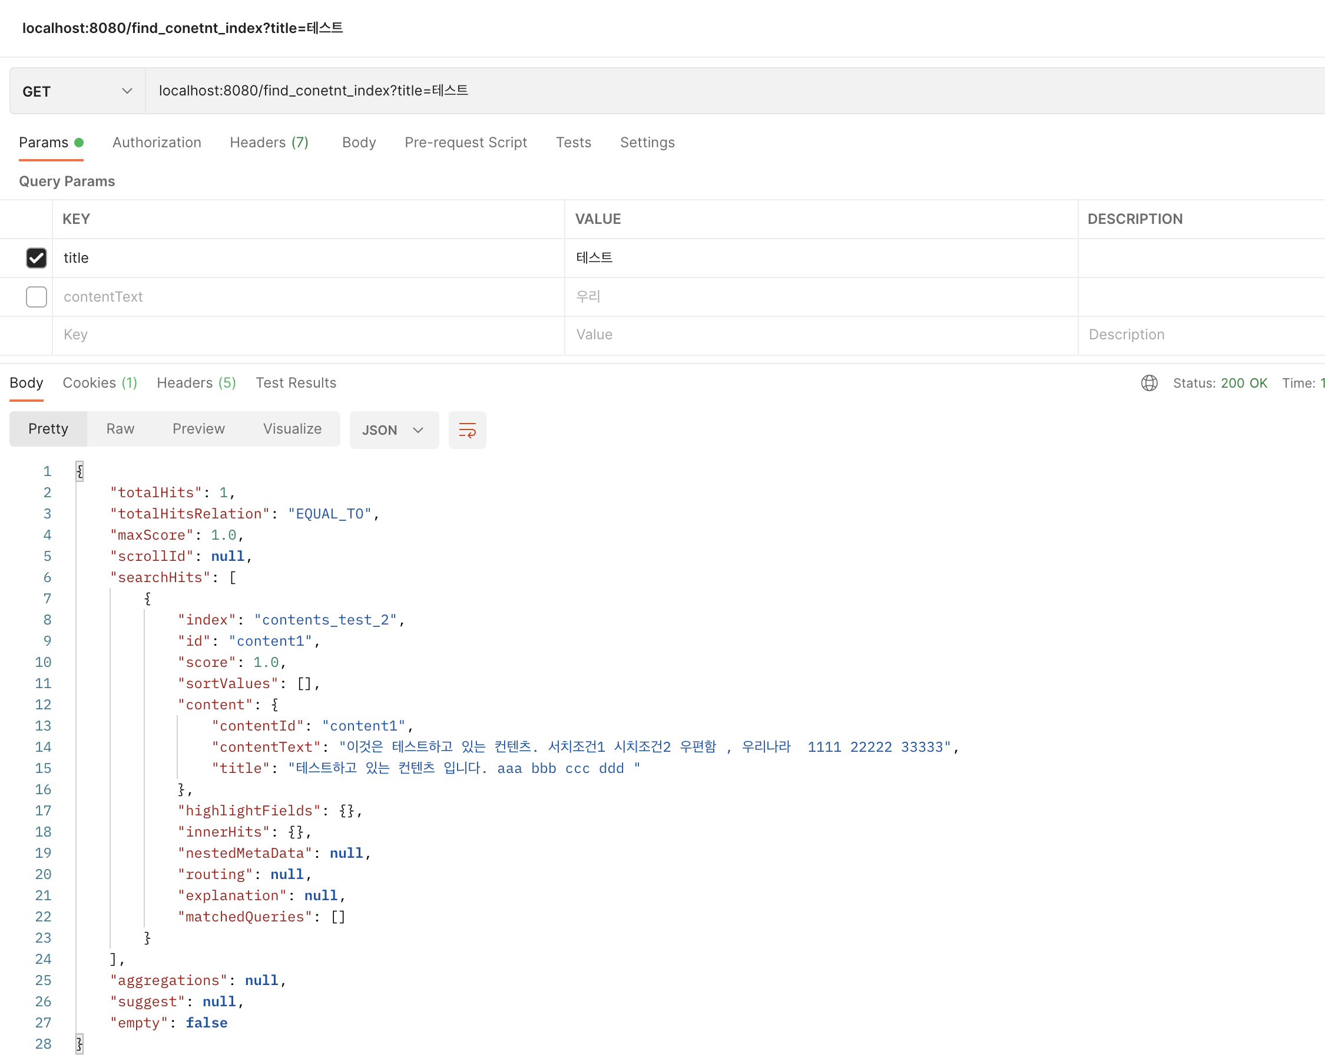Open the Test Results response tab
1325x1064 pixels.
coord(296,383)
